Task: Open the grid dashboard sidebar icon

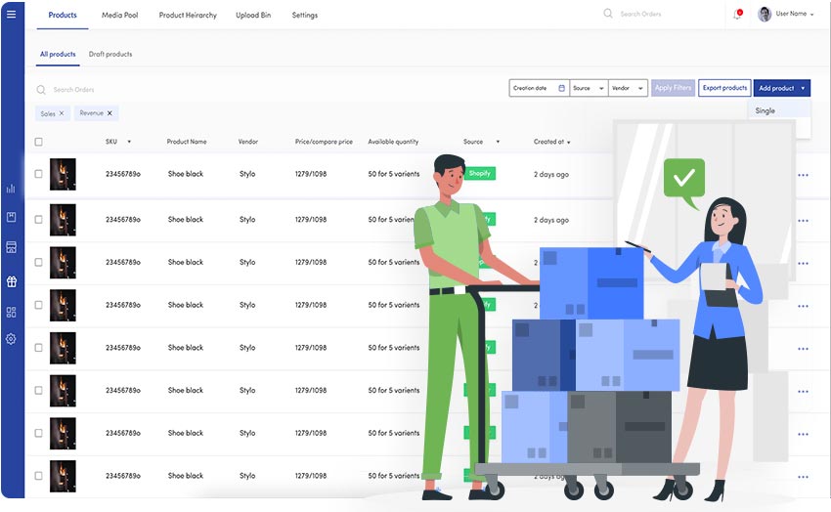Action: 11,312
